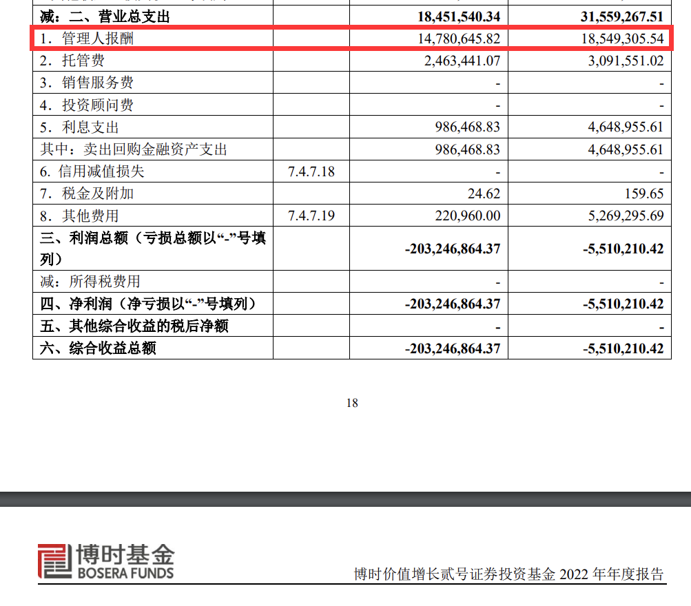The width and height of the screenshot is (691, 606).
Task: Select the row label 减：所得税费用
Action: [90, 282]
